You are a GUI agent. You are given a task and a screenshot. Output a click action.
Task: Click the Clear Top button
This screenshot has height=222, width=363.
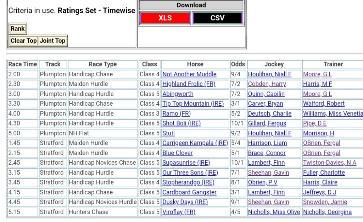23,41
